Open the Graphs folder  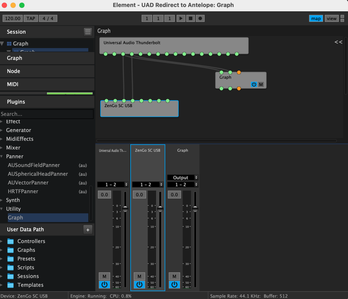point(26,250)
